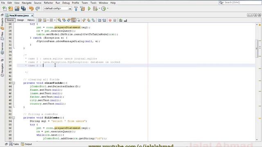Open search options magnifier dropdown
This screenshot has width=262, height=147.
click(221, 2)
